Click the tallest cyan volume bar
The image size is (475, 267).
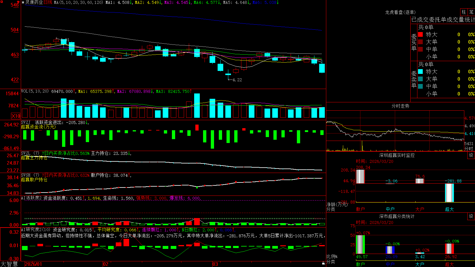197,106
